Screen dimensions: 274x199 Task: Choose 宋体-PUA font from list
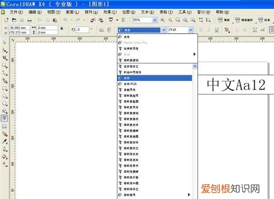pyautogui.click(x=155, y=84)
